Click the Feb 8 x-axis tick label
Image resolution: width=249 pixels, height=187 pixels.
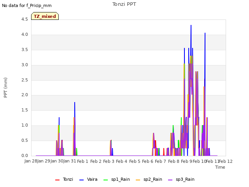pos(174,161)
